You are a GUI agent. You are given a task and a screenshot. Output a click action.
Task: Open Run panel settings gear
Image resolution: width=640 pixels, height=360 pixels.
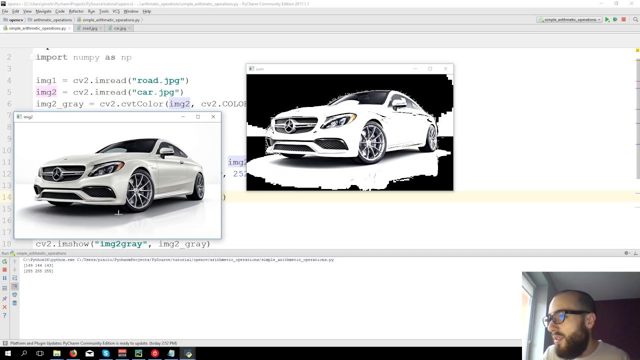point(627,253)
